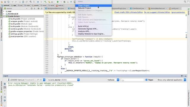
Task: Click the Profile app gauge toolbar icon
Action: coord(71,2)
